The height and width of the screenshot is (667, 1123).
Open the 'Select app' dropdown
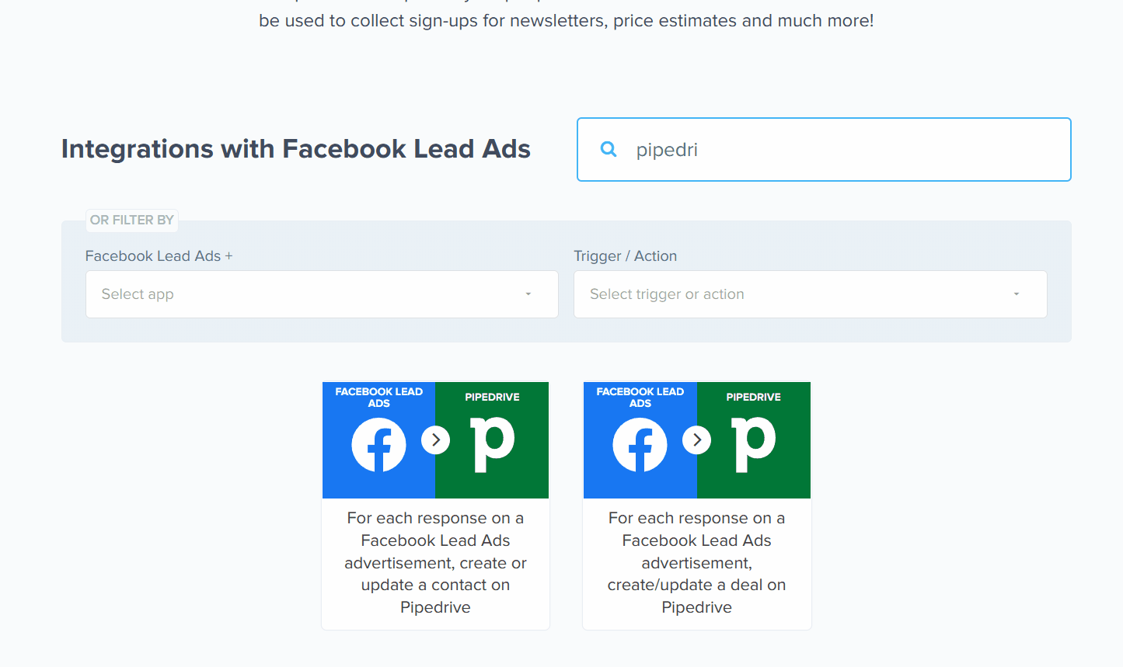pos(322,294)
